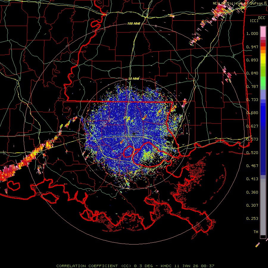Select the 0.787 scale value

[252, 86]
